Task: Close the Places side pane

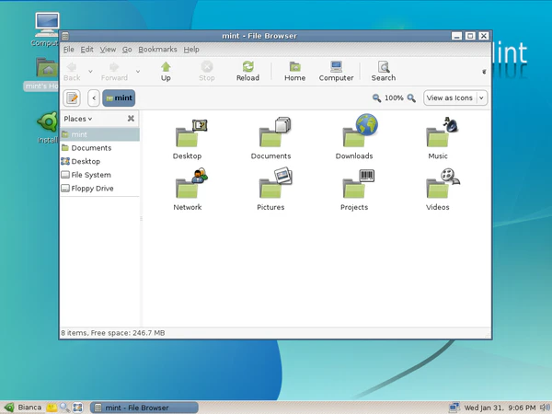Action: (131, 119)
